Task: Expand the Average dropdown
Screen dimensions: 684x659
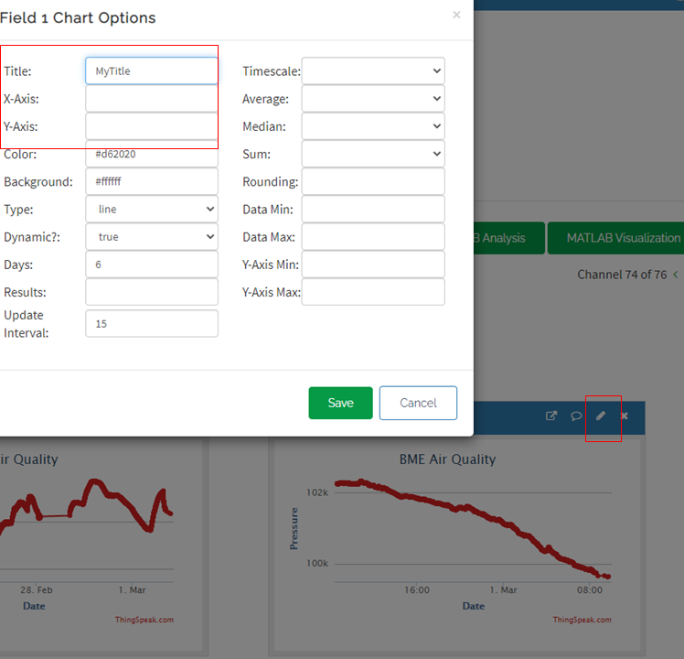Action: click(373, 99)
